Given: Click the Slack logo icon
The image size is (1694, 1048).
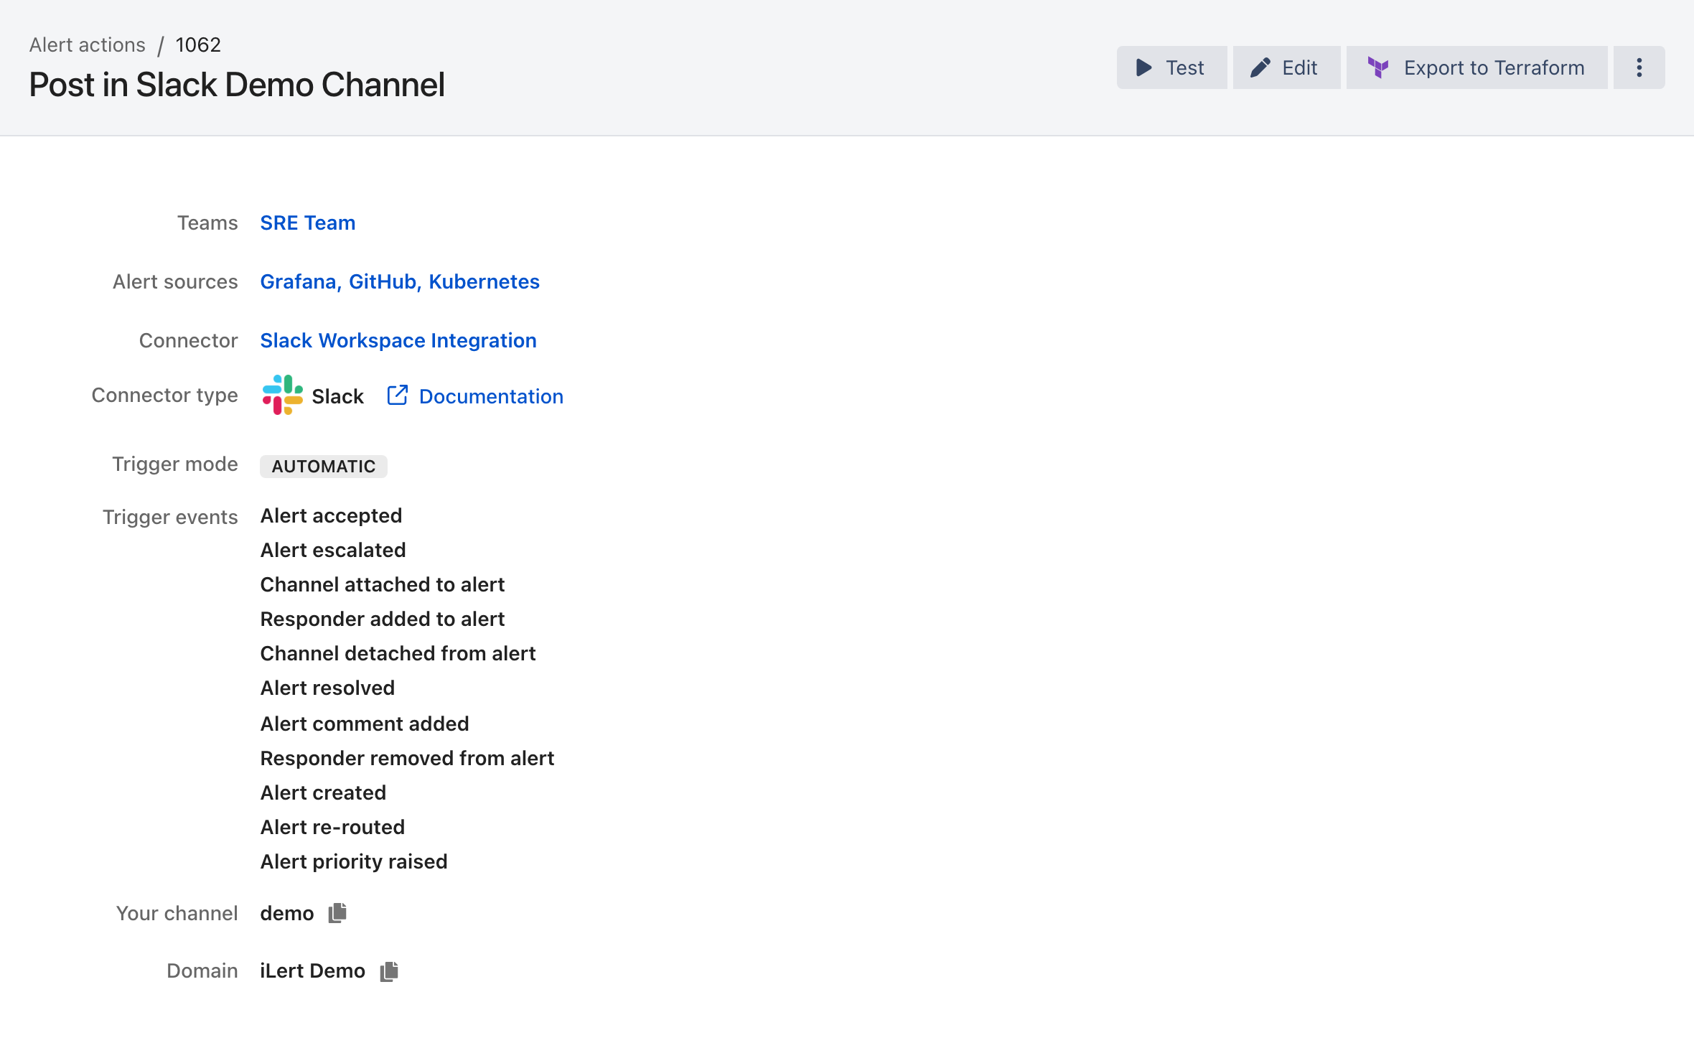Looking at the screenshot, I should (x=282, y=395).
